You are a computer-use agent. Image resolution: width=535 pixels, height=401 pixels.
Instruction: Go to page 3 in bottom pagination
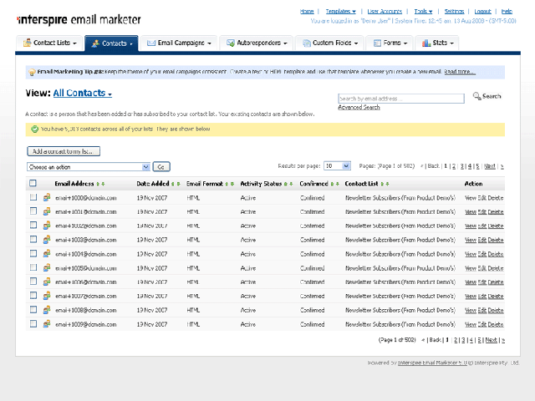click(463, 340)
